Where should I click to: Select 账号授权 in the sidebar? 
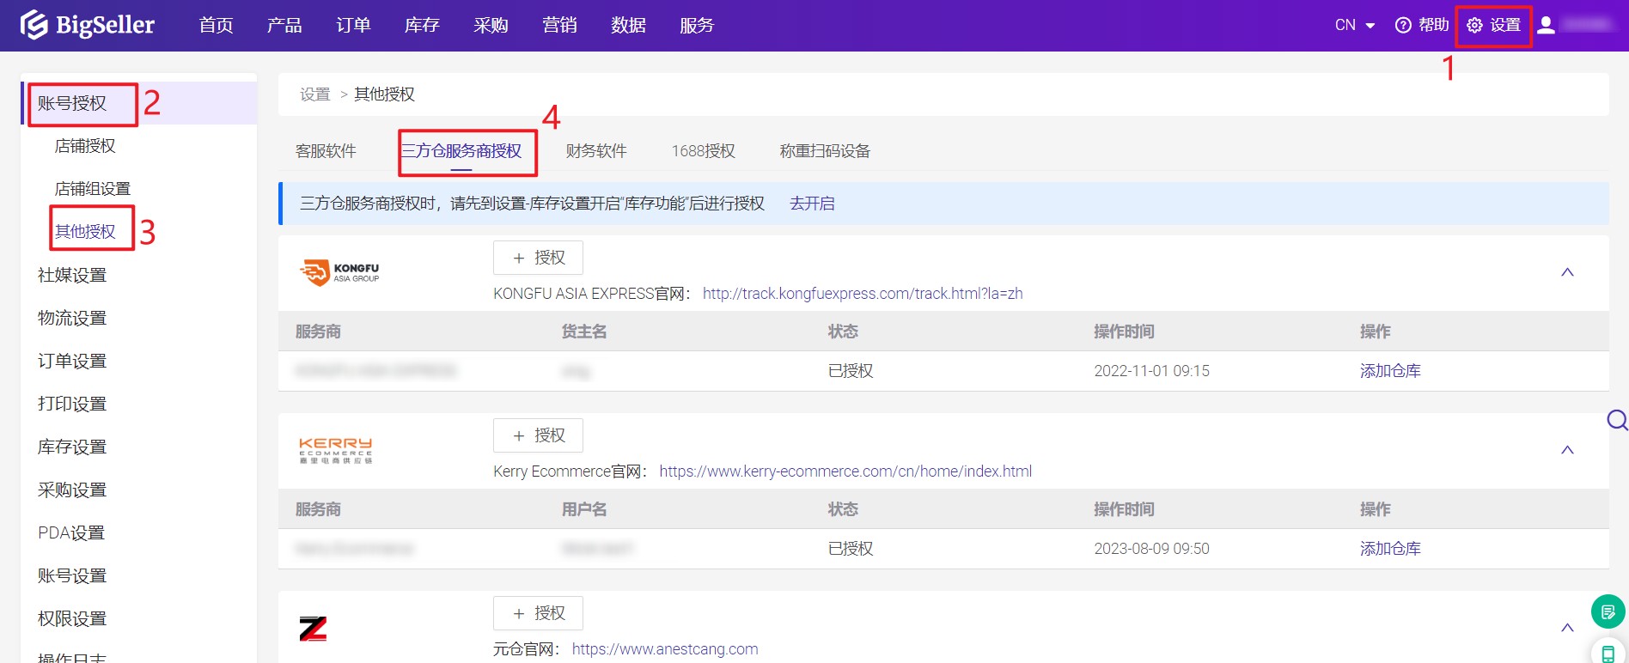[x=72, y=103]
